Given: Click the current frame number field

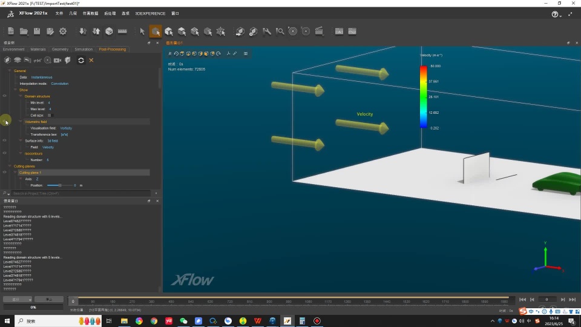Looking at the screenshot, I should coord(547,299).
